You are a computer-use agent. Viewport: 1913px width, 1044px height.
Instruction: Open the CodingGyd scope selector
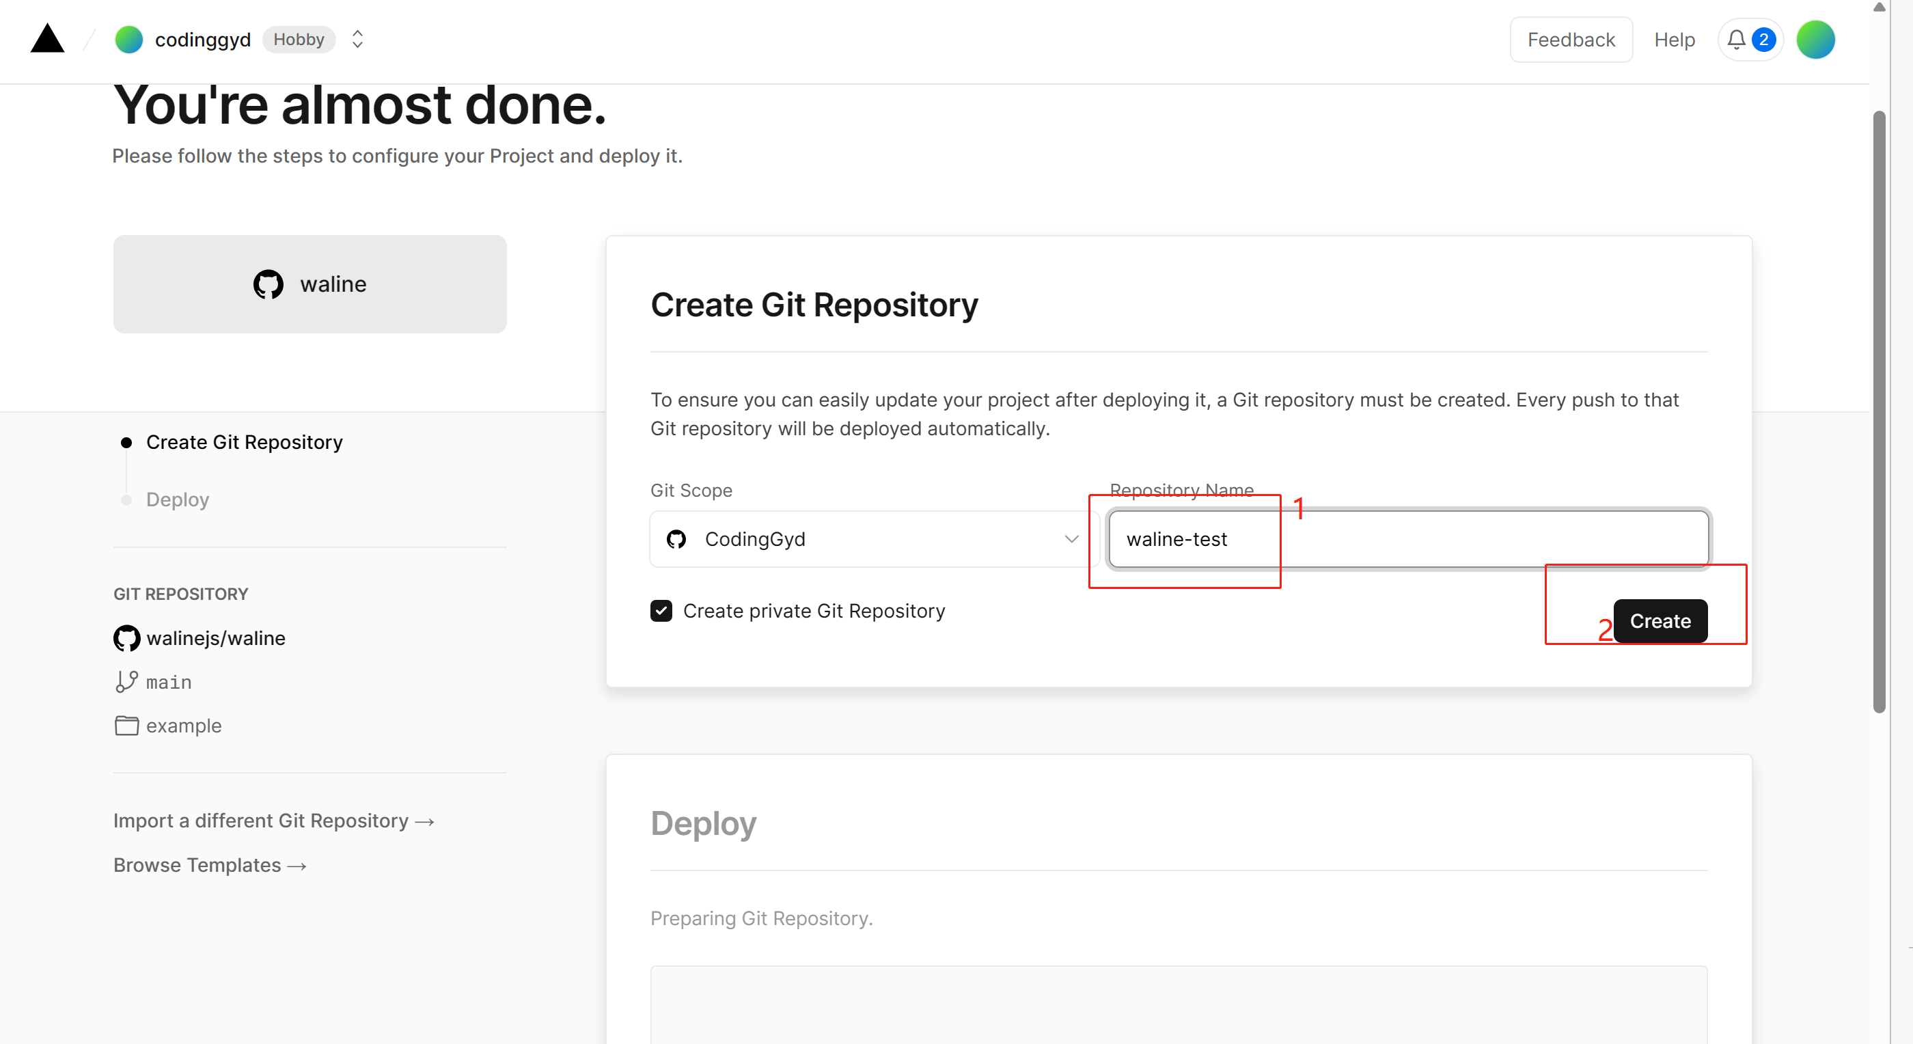point(868,538)
